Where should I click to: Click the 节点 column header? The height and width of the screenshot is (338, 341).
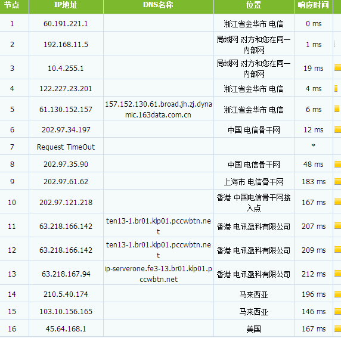12,5
